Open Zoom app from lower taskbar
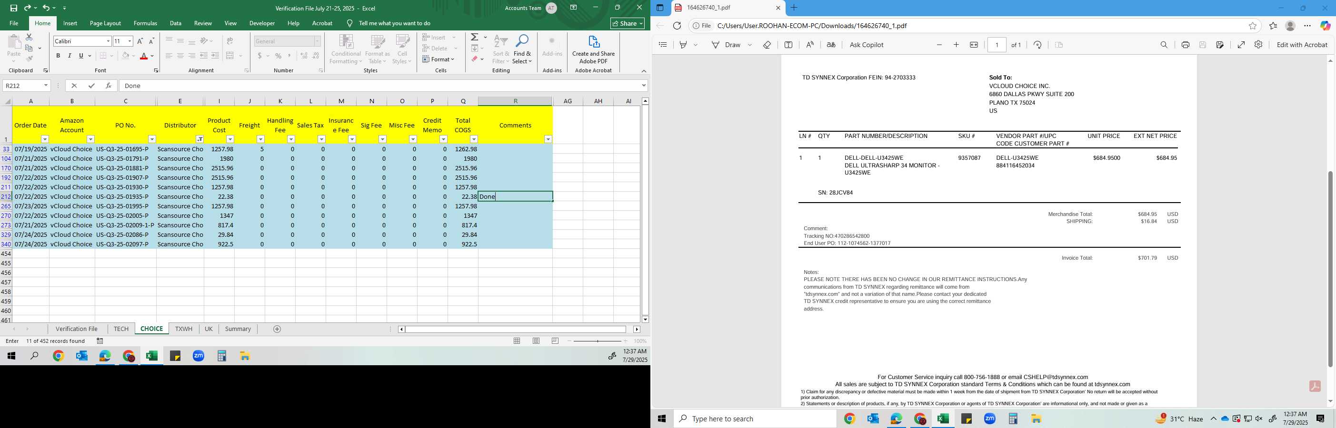The height and width of the screenshot is (428, 1336). tap(989, 418)
